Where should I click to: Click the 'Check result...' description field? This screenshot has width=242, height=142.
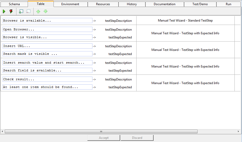tap(47, 79)
